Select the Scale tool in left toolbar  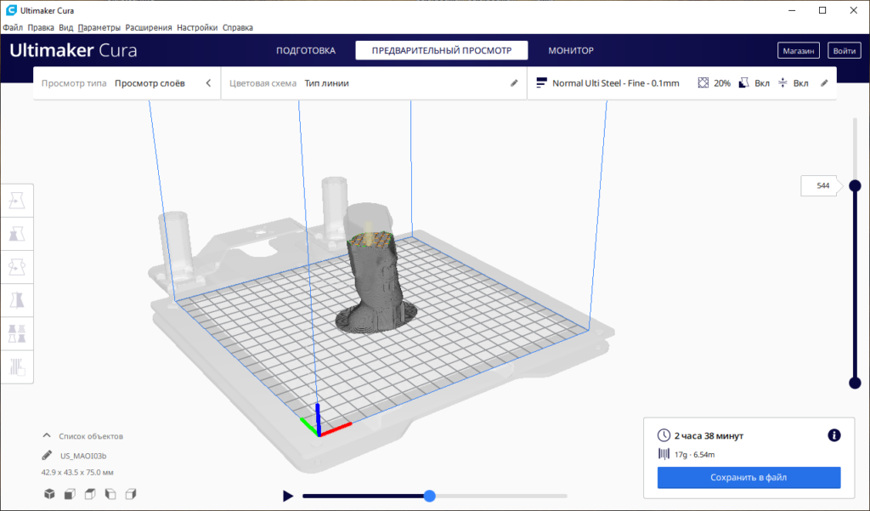pyautogui.click(x=17, y=234)
